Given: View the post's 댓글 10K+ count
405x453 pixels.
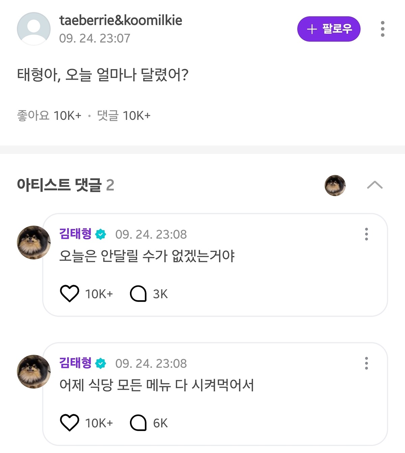Looking at the screenshot, I should point(124,115).
